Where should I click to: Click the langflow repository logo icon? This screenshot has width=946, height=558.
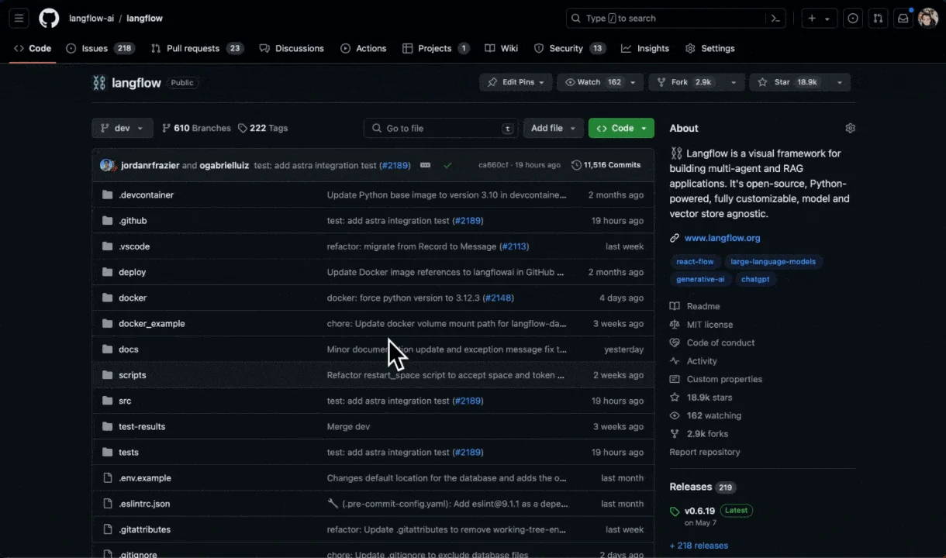[98, 83]
